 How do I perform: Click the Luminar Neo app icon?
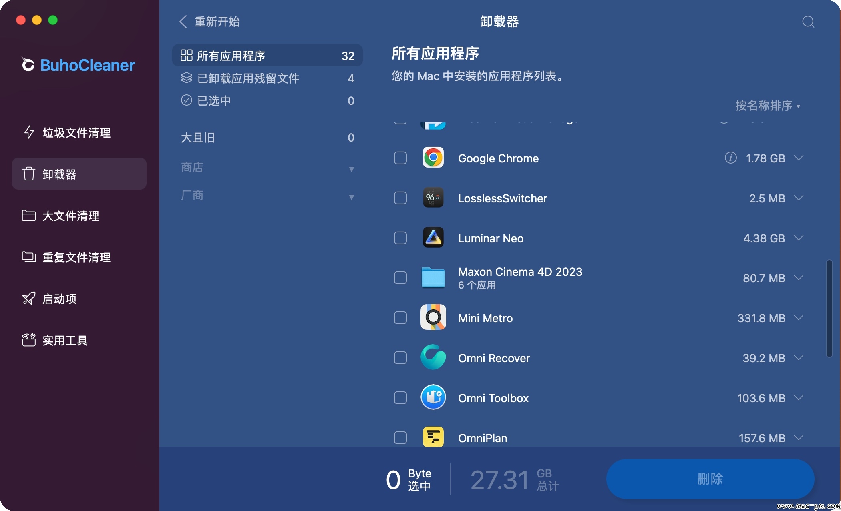(x=433, y=238)
